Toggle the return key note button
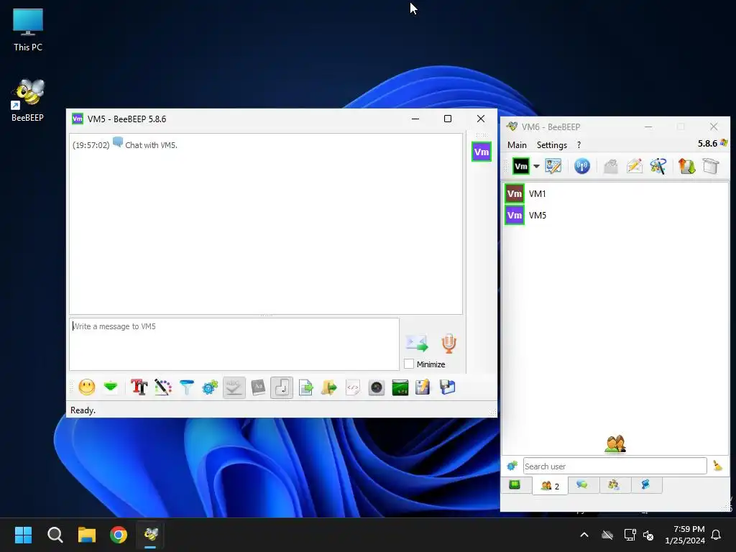The height and width of the screenshot is (552, 736). 282,387
